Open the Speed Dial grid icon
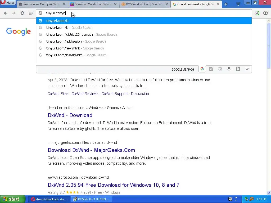Screen dimensions: 271x203 tap(31, 13)
